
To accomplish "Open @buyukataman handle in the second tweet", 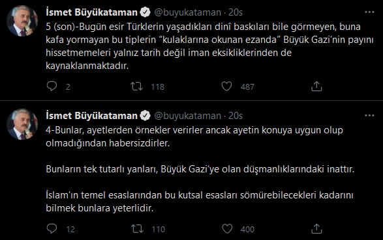I will (x=188, y=116).
